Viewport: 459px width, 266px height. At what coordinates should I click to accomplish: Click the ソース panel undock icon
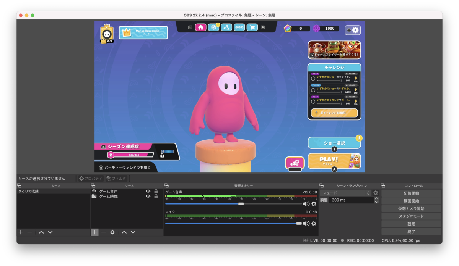point(93,185)
